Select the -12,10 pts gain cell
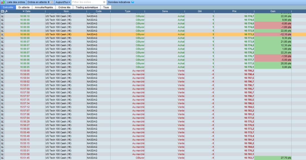 coord(273,34)
